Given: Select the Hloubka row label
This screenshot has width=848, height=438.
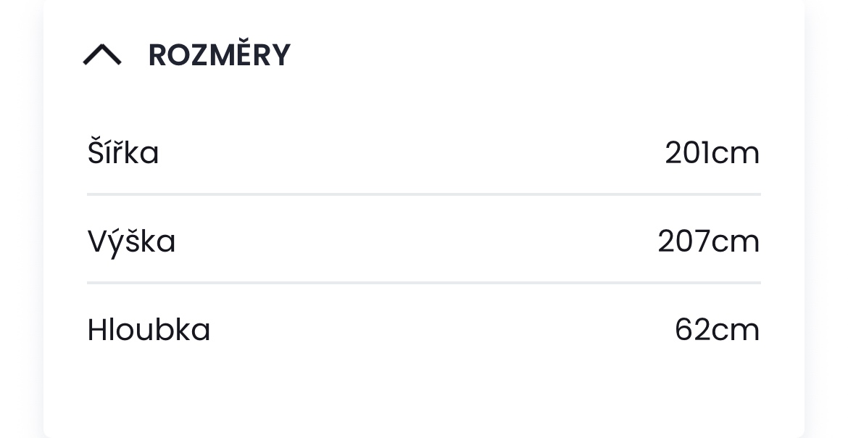Looking at the screenshot, I should click(x=149, y=329).
